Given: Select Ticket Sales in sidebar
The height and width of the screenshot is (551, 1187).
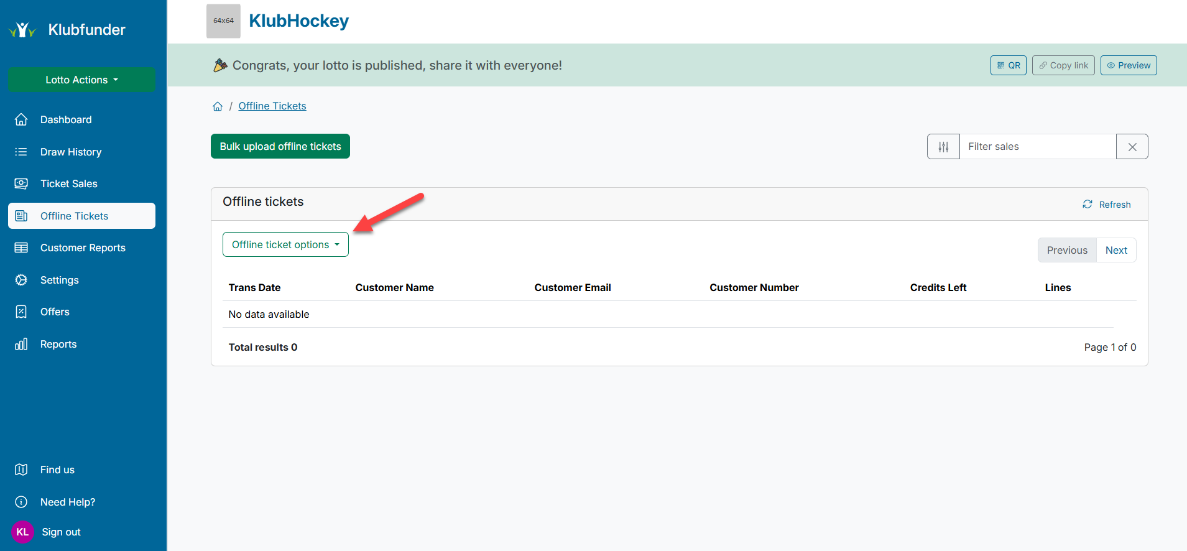Looking at the screenshot, I should (68, 183).
